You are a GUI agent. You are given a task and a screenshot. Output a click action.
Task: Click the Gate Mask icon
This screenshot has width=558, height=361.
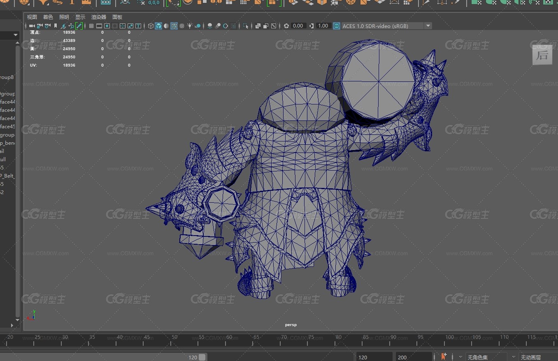[115, 26]
